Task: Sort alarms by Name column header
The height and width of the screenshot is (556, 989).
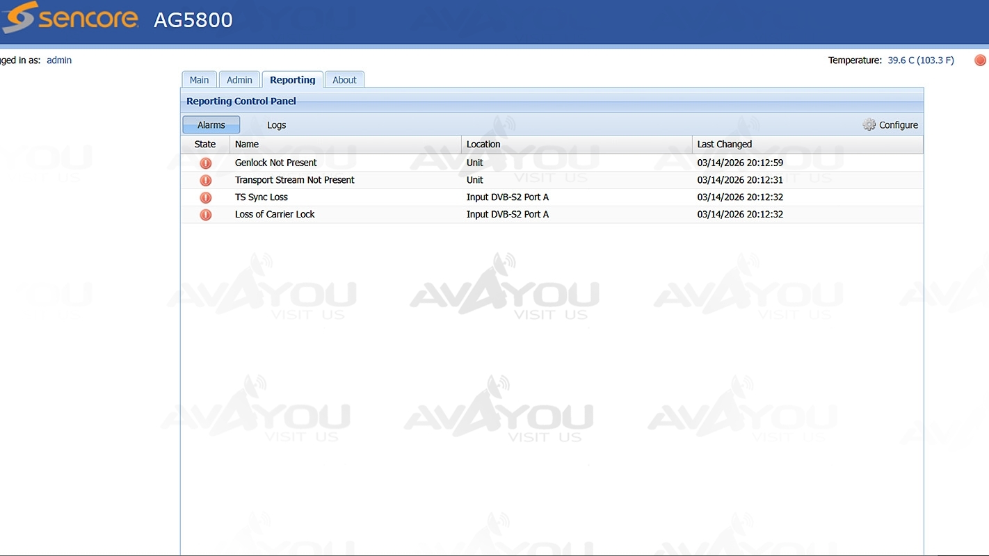Action: point(247,145)
